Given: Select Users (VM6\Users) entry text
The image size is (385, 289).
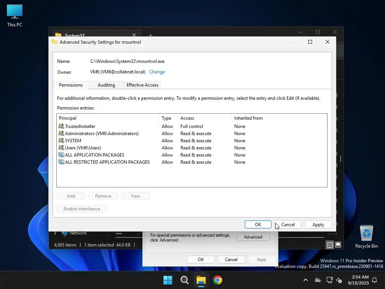Looking at the screenshot, I should (83, 148).
